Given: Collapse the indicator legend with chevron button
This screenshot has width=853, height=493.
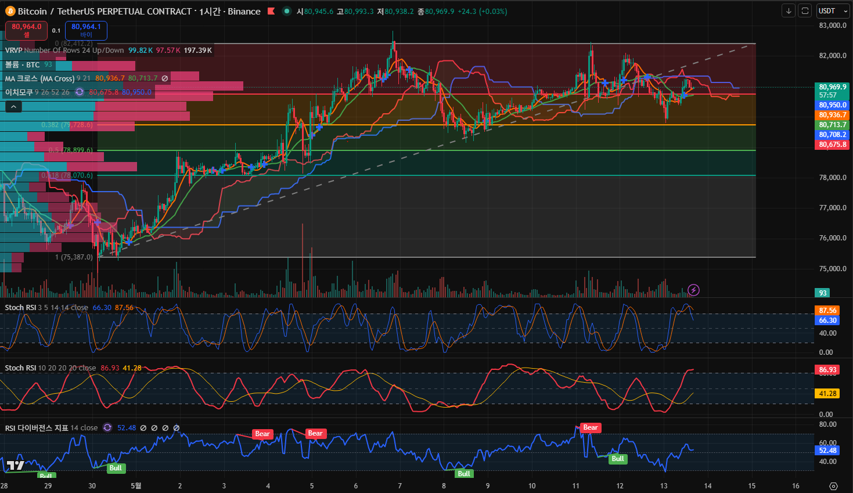Looking at the screenshot, I should [x=13, y=106].
